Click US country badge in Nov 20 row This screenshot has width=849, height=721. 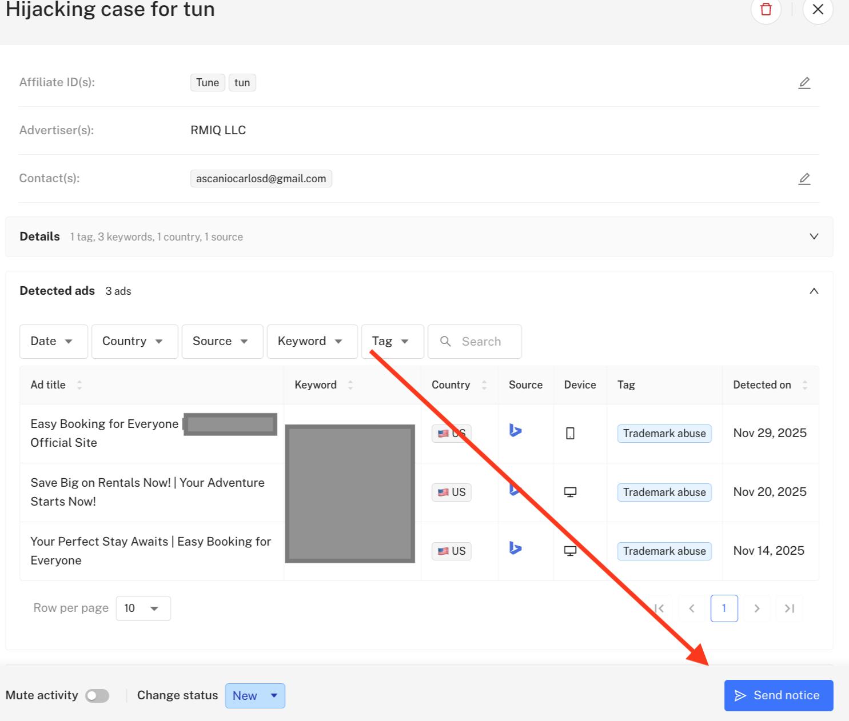(x=452, y=492)
